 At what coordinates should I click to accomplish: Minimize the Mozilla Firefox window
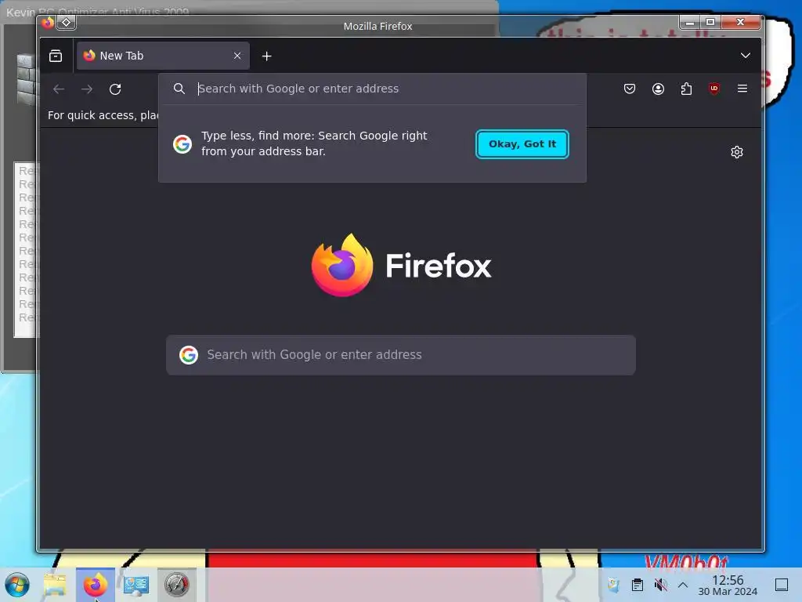pos(689,22)
